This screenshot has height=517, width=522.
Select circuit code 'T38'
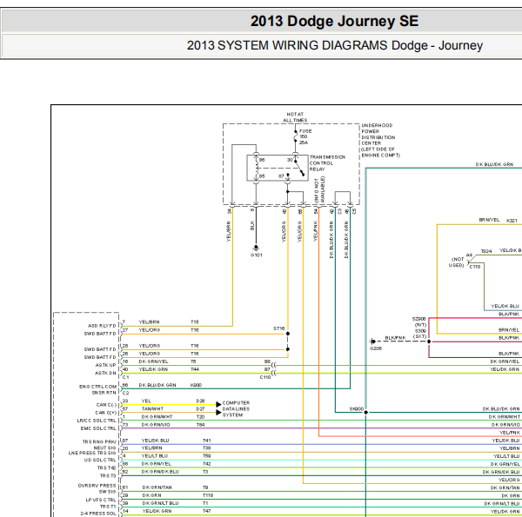click(x=207, y=447)
